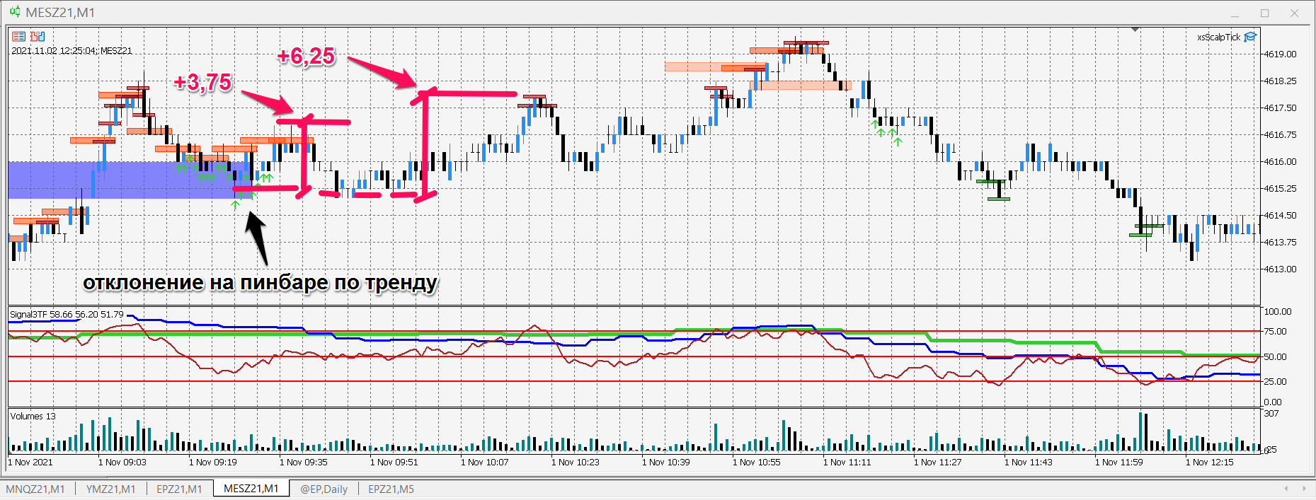The image size is (1316, 500).
Task: Click the 4616.75 price scale label
Action: pyautogui.click(x=1280, y=134)
